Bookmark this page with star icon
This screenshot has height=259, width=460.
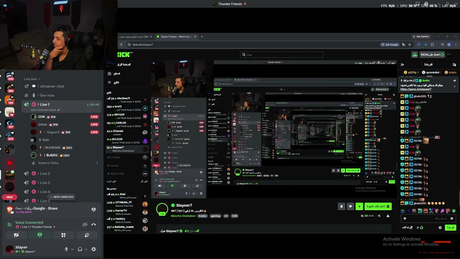point(410,45)
